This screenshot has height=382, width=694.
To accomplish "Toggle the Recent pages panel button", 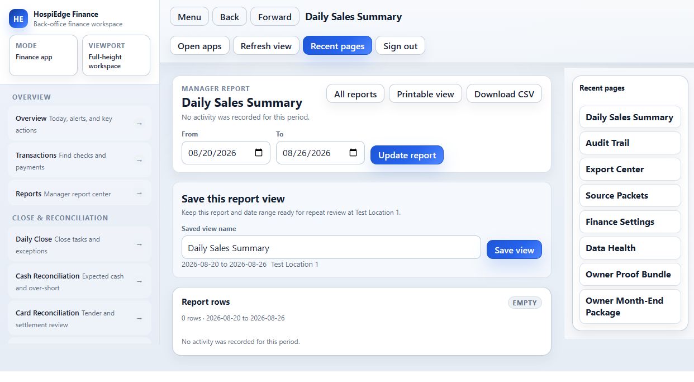I will [x=338, y=46].
